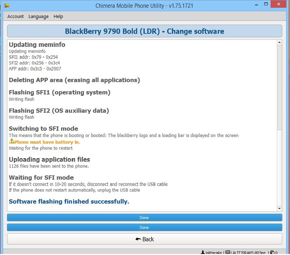Maximize the Chimera window
This screenshot has width=290, height=255.
266,4
